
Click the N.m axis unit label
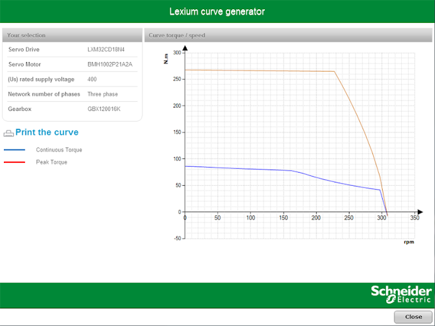pos(166,59)
